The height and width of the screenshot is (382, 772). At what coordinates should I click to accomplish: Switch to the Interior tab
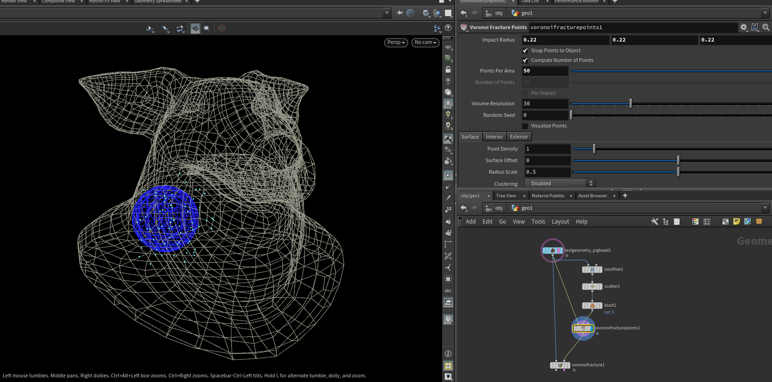(x=494, y=137)
